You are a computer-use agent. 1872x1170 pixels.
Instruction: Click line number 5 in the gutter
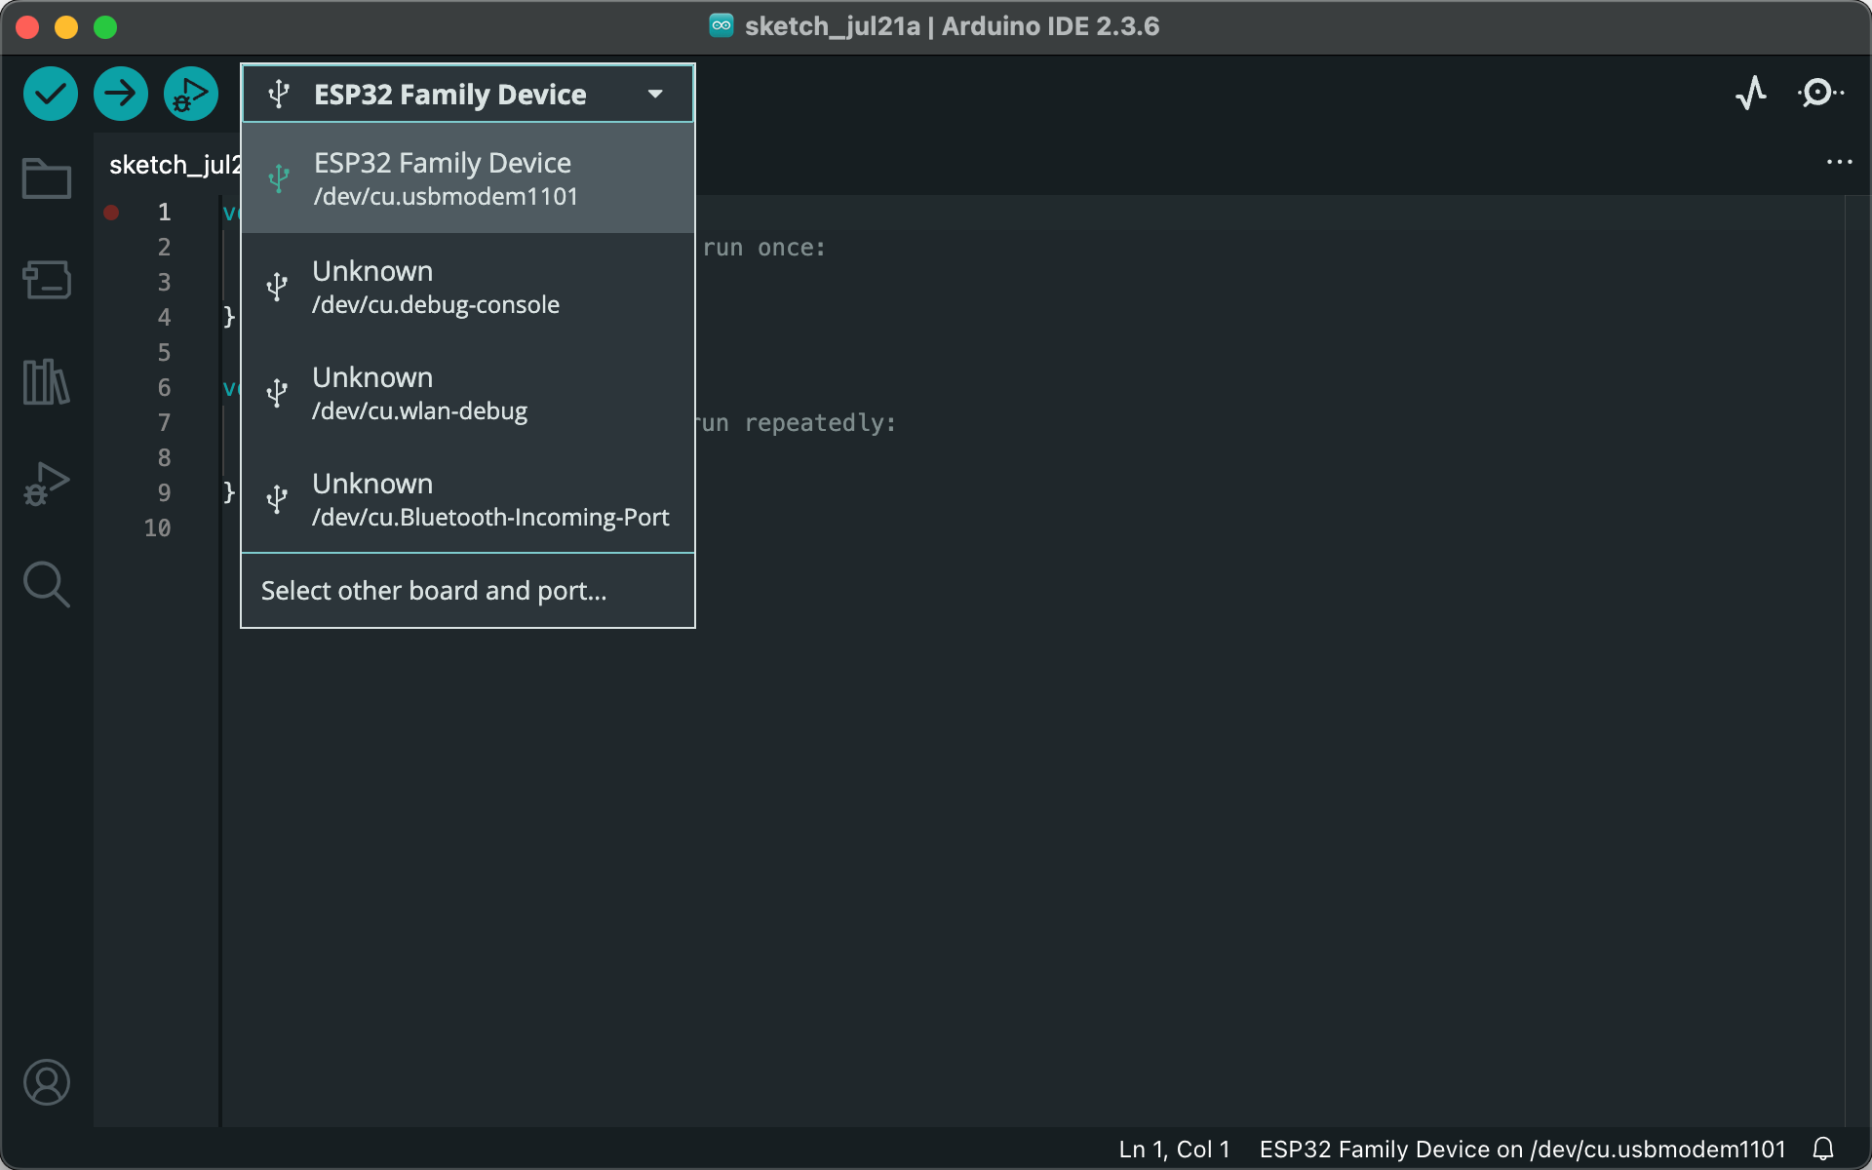[164, 353]
